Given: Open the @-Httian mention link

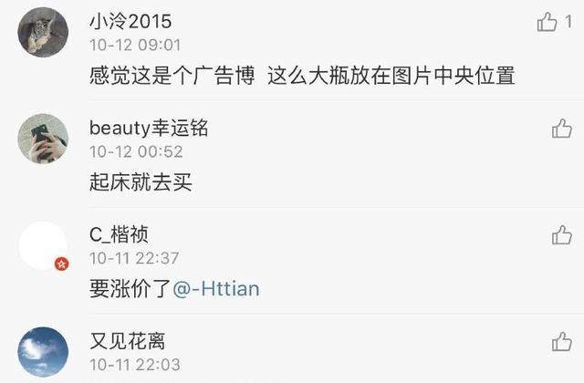Looking at the screenshot, I should point(216,289).
